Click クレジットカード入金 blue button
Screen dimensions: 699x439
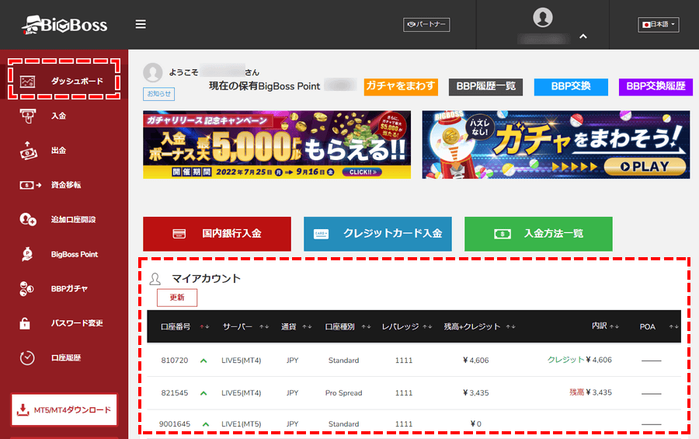[377, 234]
